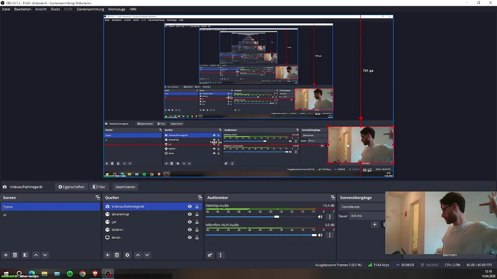Open the Ansicht menu
497x279 pixels.
(41, 9)
